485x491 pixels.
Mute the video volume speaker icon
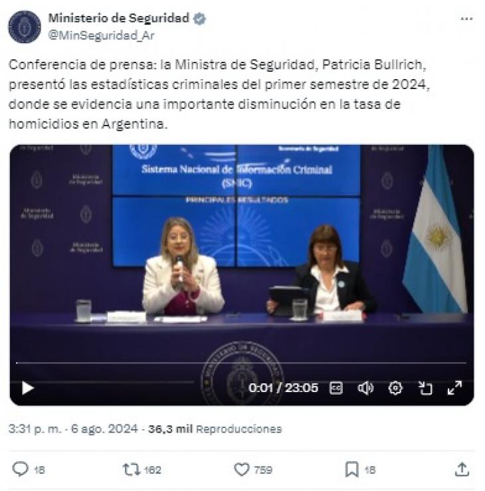pos(365,388)
